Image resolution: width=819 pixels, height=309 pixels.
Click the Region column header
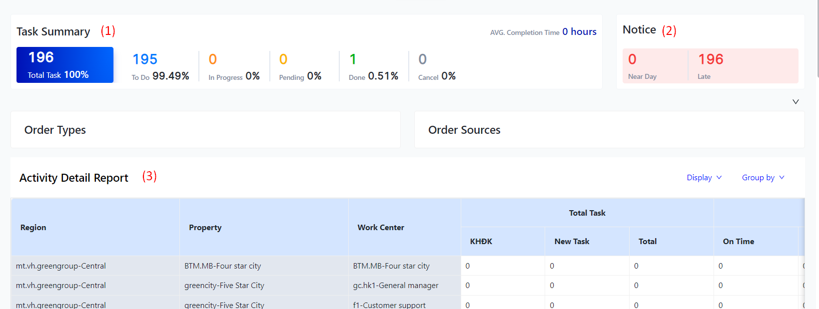tap(33, 228)
